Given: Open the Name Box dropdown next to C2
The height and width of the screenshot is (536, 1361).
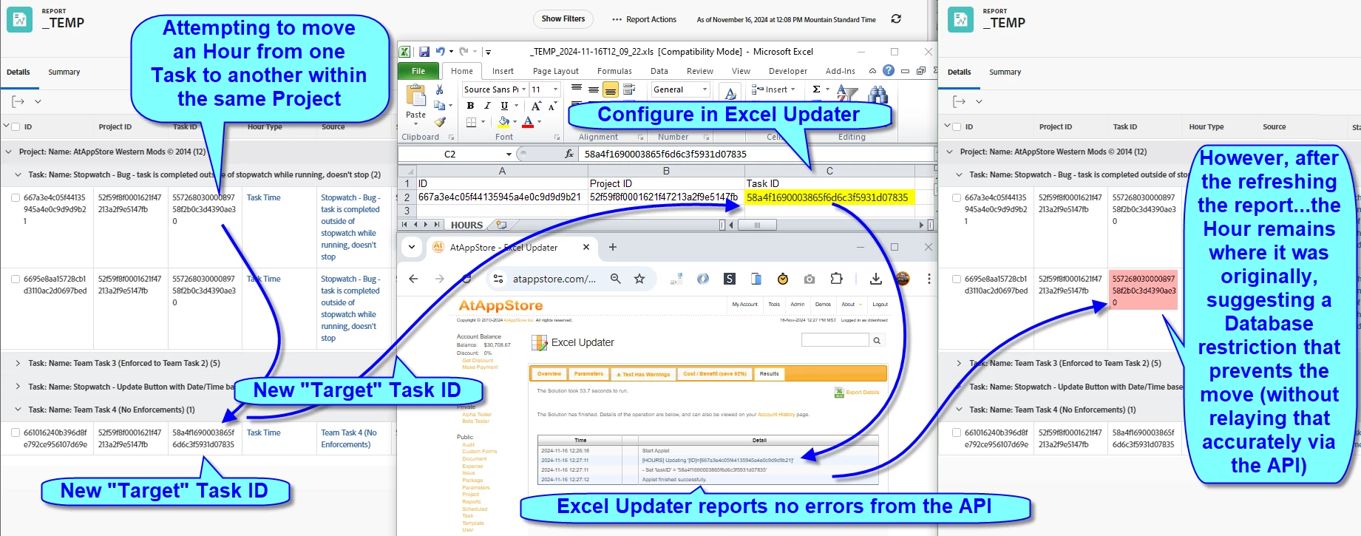Looking at the screenshot, I should click(x=509, y=154).
